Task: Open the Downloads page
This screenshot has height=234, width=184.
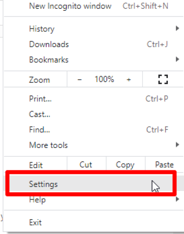Action: [93, 44]
